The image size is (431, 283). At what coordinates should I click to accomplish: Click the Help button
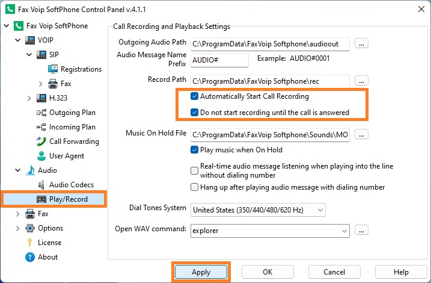(401, 272)
